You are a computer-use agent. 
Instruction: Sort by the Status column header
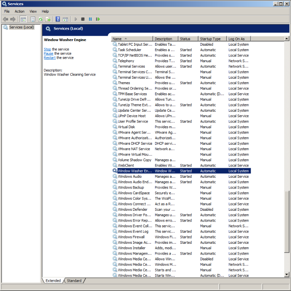click(x=188, y=39)
